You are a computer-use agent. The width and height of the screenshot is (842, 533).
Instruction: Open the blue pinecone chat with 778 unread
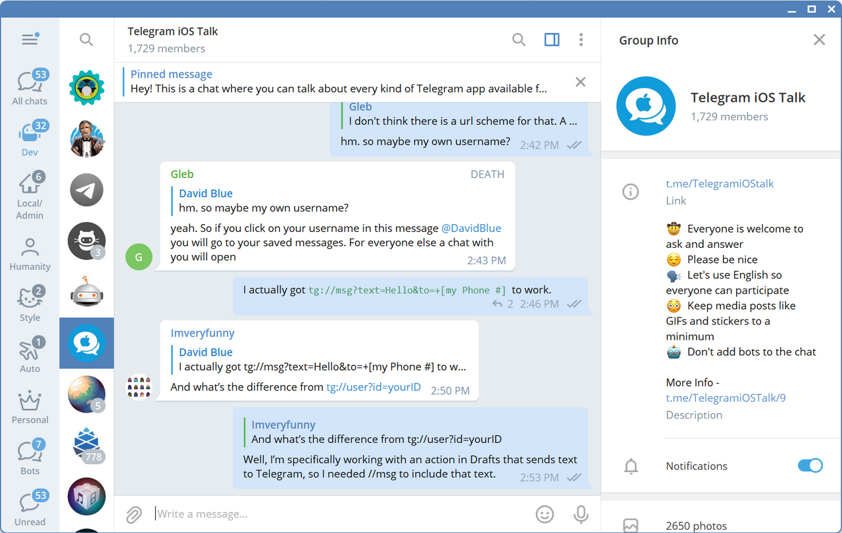point(86,445)
